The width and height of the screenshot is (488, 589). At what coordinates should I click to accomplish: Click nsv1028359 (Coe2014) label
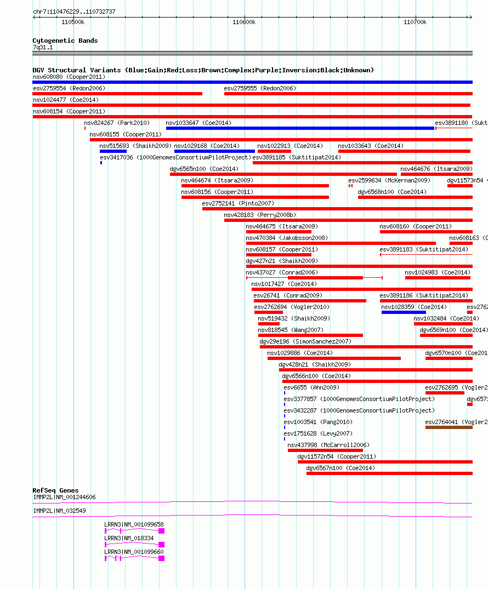tap(415, 307)
